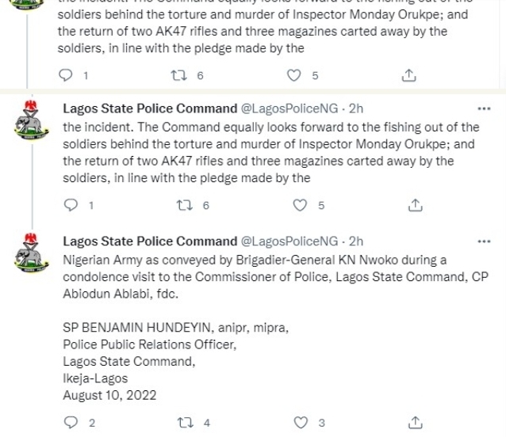Viewport: 506px width, 437px height.
Task: Share the middle Lagos State Police tweet
Action: [x=415, y=205]
